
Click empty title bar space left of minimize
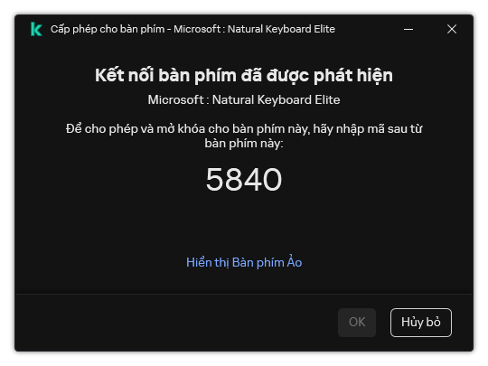pyautogui.click(x=367, y=29)
